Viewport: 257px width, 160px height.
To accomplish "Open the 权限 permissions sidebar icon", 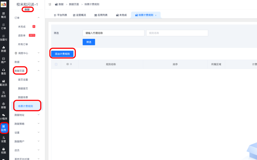I will pos(4,150).
